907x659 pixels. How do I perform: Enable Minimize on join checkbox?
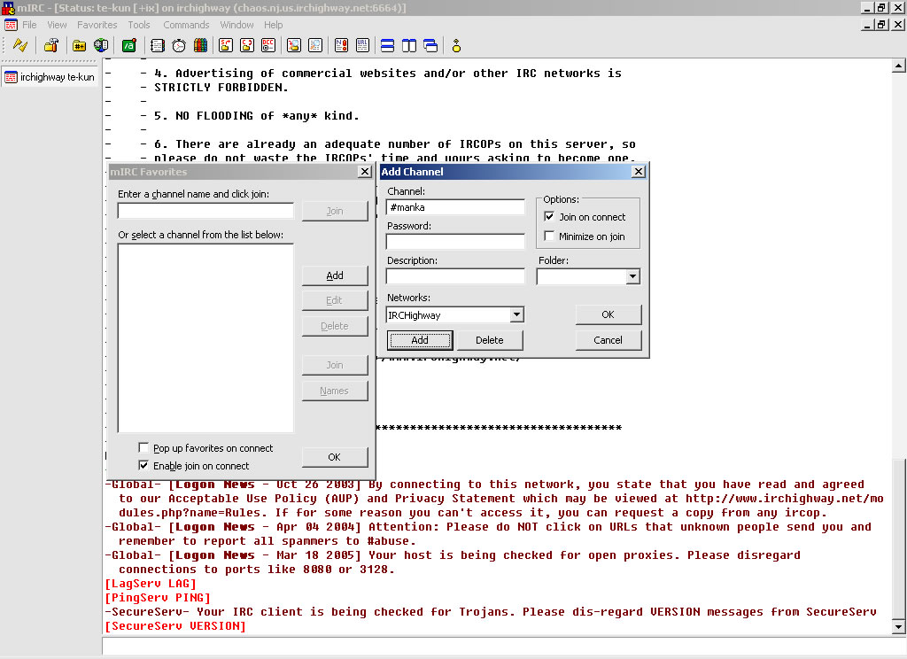549,236
